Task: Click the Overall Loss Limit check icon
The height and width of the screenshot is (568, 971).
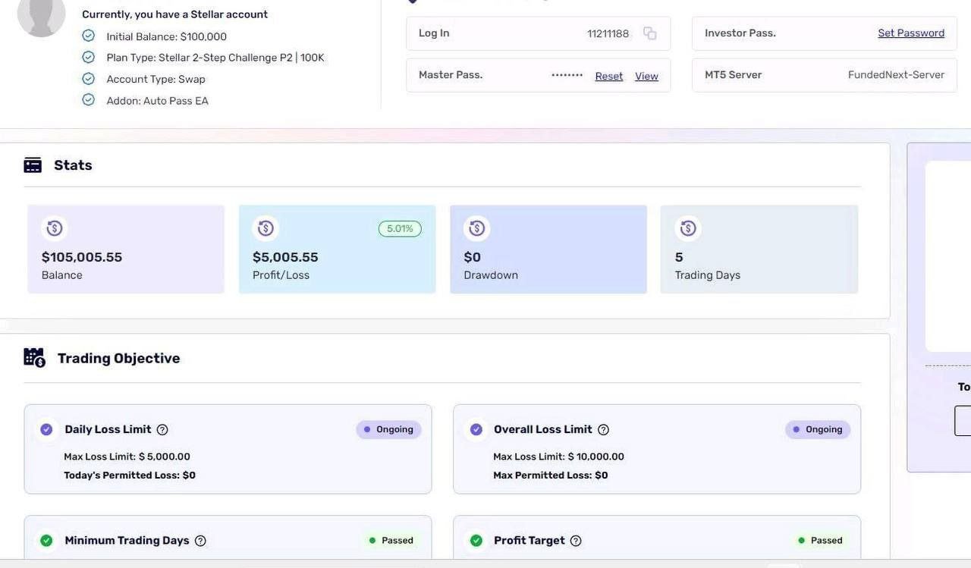Action: pyautogui.click(x=476, y=430)
